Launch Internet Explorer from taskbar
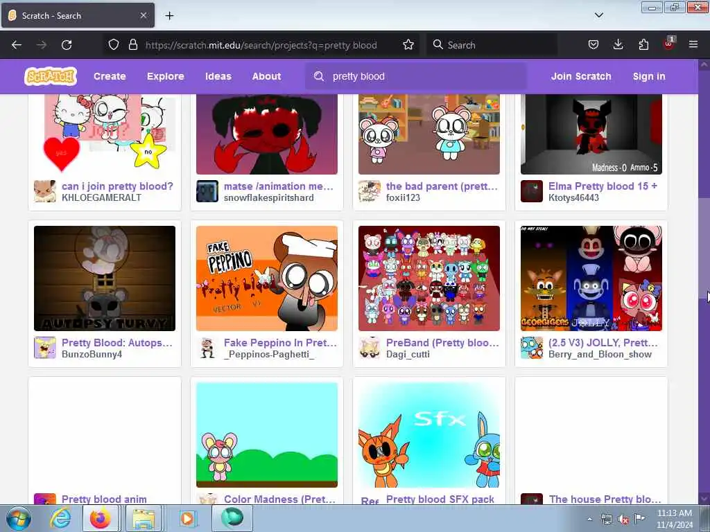710x532 pixels. (x=60, y=518)
